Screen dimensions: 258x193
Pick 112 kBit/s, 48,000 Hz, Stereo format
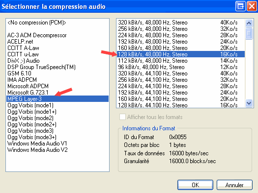pyautogui.click(x=181, y=61)
